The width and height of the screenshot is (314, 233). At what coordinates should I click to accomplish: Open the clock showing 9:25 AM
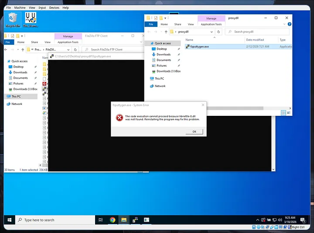tap(290, 220)
